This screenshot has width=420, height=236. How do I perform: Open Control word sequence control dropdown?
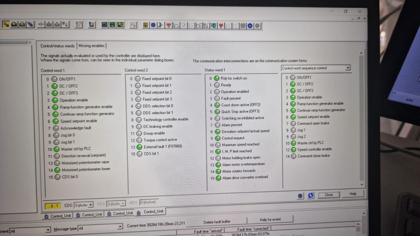[348, 68]
